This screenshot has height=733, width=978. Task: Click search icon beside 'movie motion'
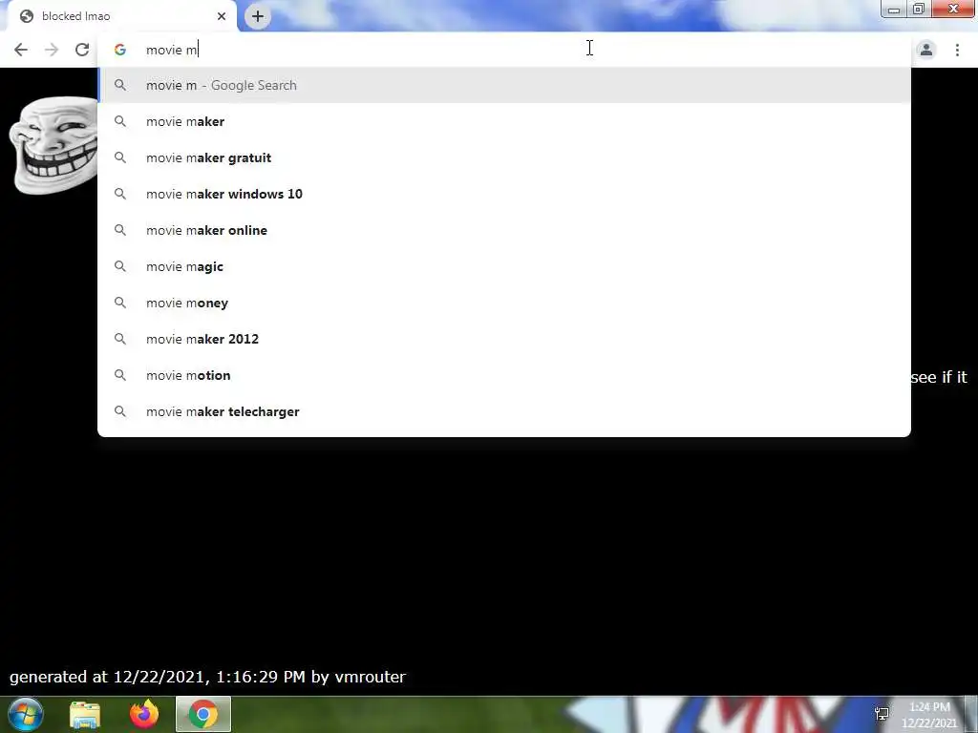click(119, 375)
